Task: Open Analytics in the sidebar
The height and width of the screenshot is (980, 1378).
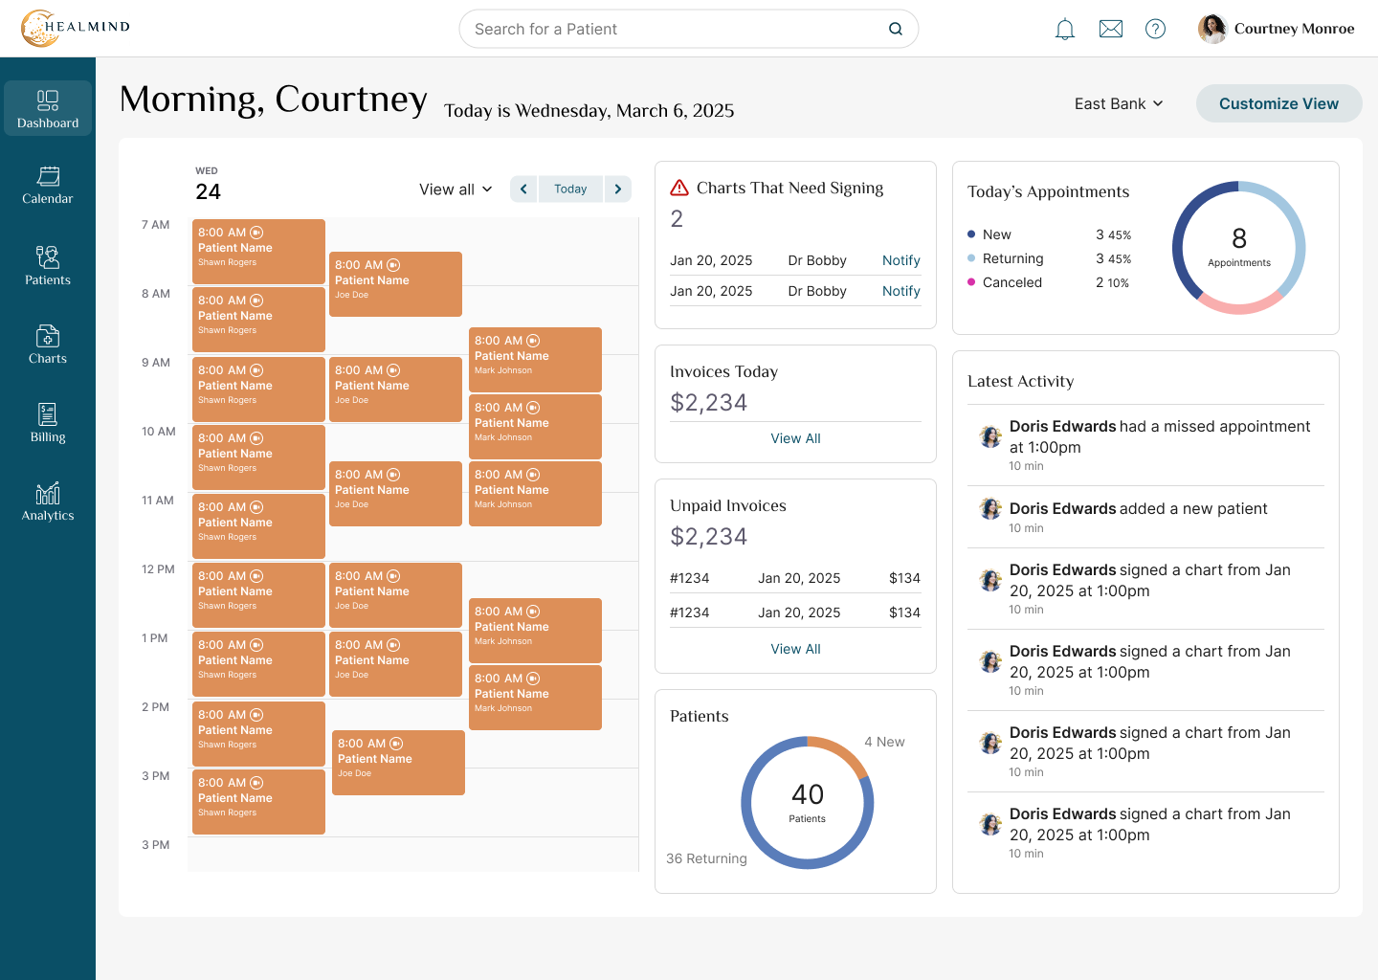Action: tap(48, 501)
